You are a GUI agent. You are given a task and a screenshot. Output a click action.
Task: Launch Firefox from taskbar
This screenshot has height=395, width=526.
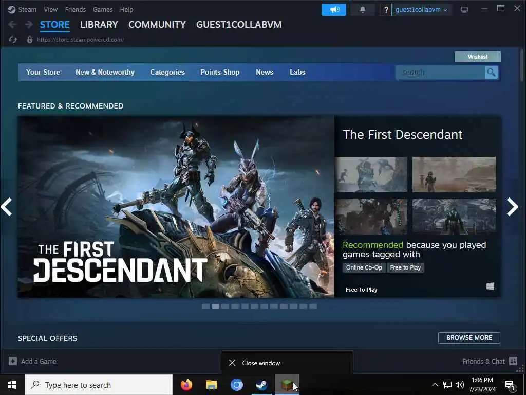pos(186,385)
